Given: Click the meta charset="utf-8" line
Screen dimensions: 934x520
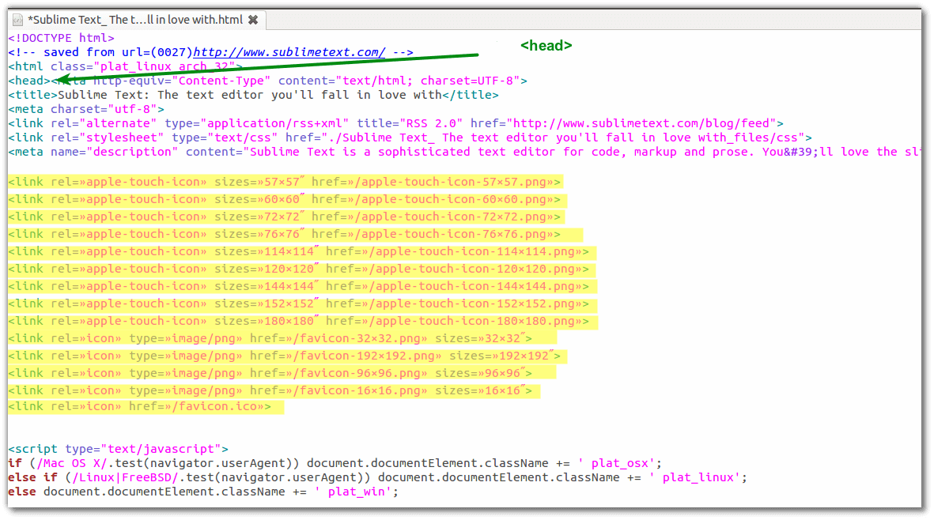Looking at the screenshot, I should pos(86,110).
